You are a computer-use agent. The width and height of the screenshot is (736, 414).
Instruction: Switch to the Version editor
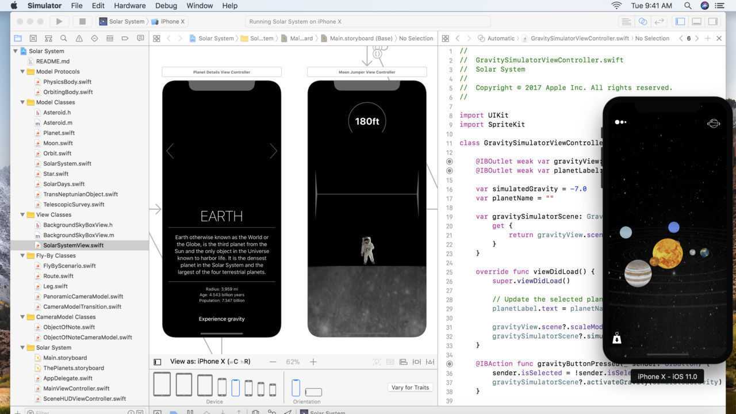coord(660,21)
